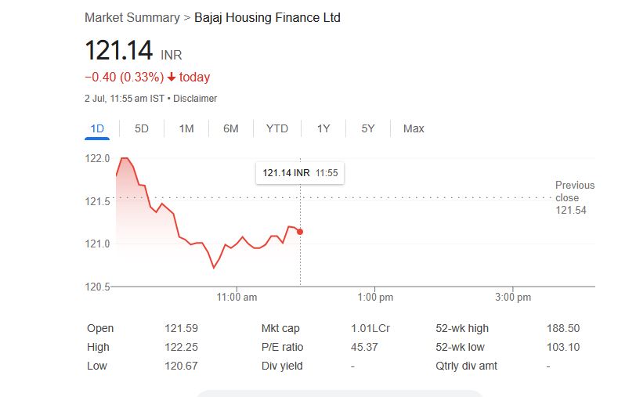
Task: Click the 52-wk high value 188.50
Action: click(563, 329)
